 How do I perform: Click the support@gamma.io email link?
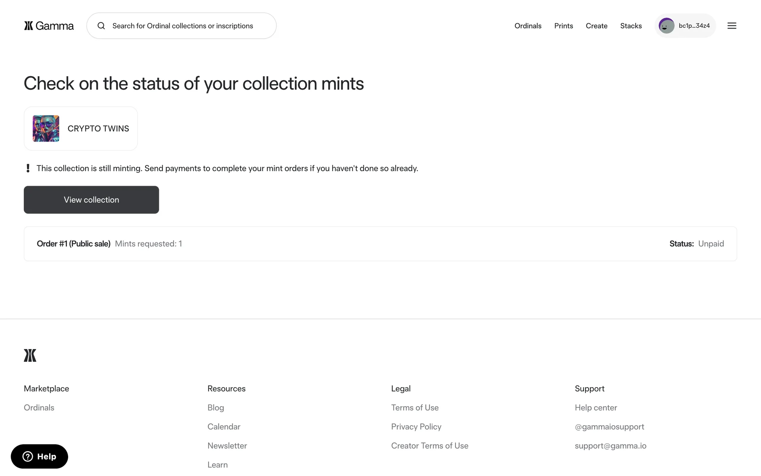tap(610, 445)
